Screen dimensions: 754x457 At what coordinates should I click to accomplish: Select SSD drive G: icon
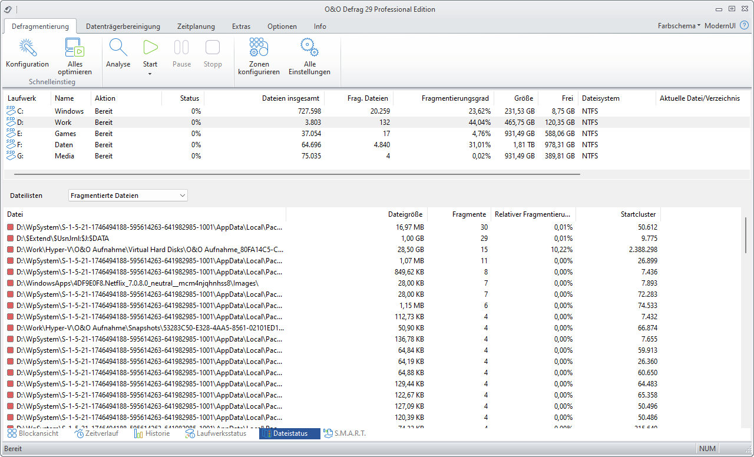tap(11, 155)
